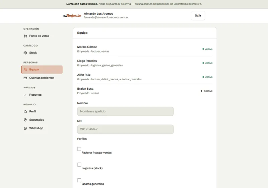Click the map pin icon beside Sucursales

pyautogui.click(x=25, y=120)
